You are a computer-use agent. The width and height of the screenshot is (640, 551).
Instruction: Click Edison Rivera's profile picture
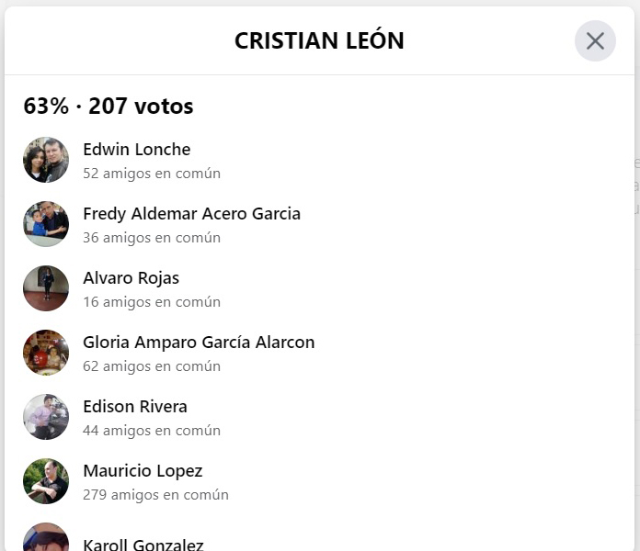coord(46,417)
